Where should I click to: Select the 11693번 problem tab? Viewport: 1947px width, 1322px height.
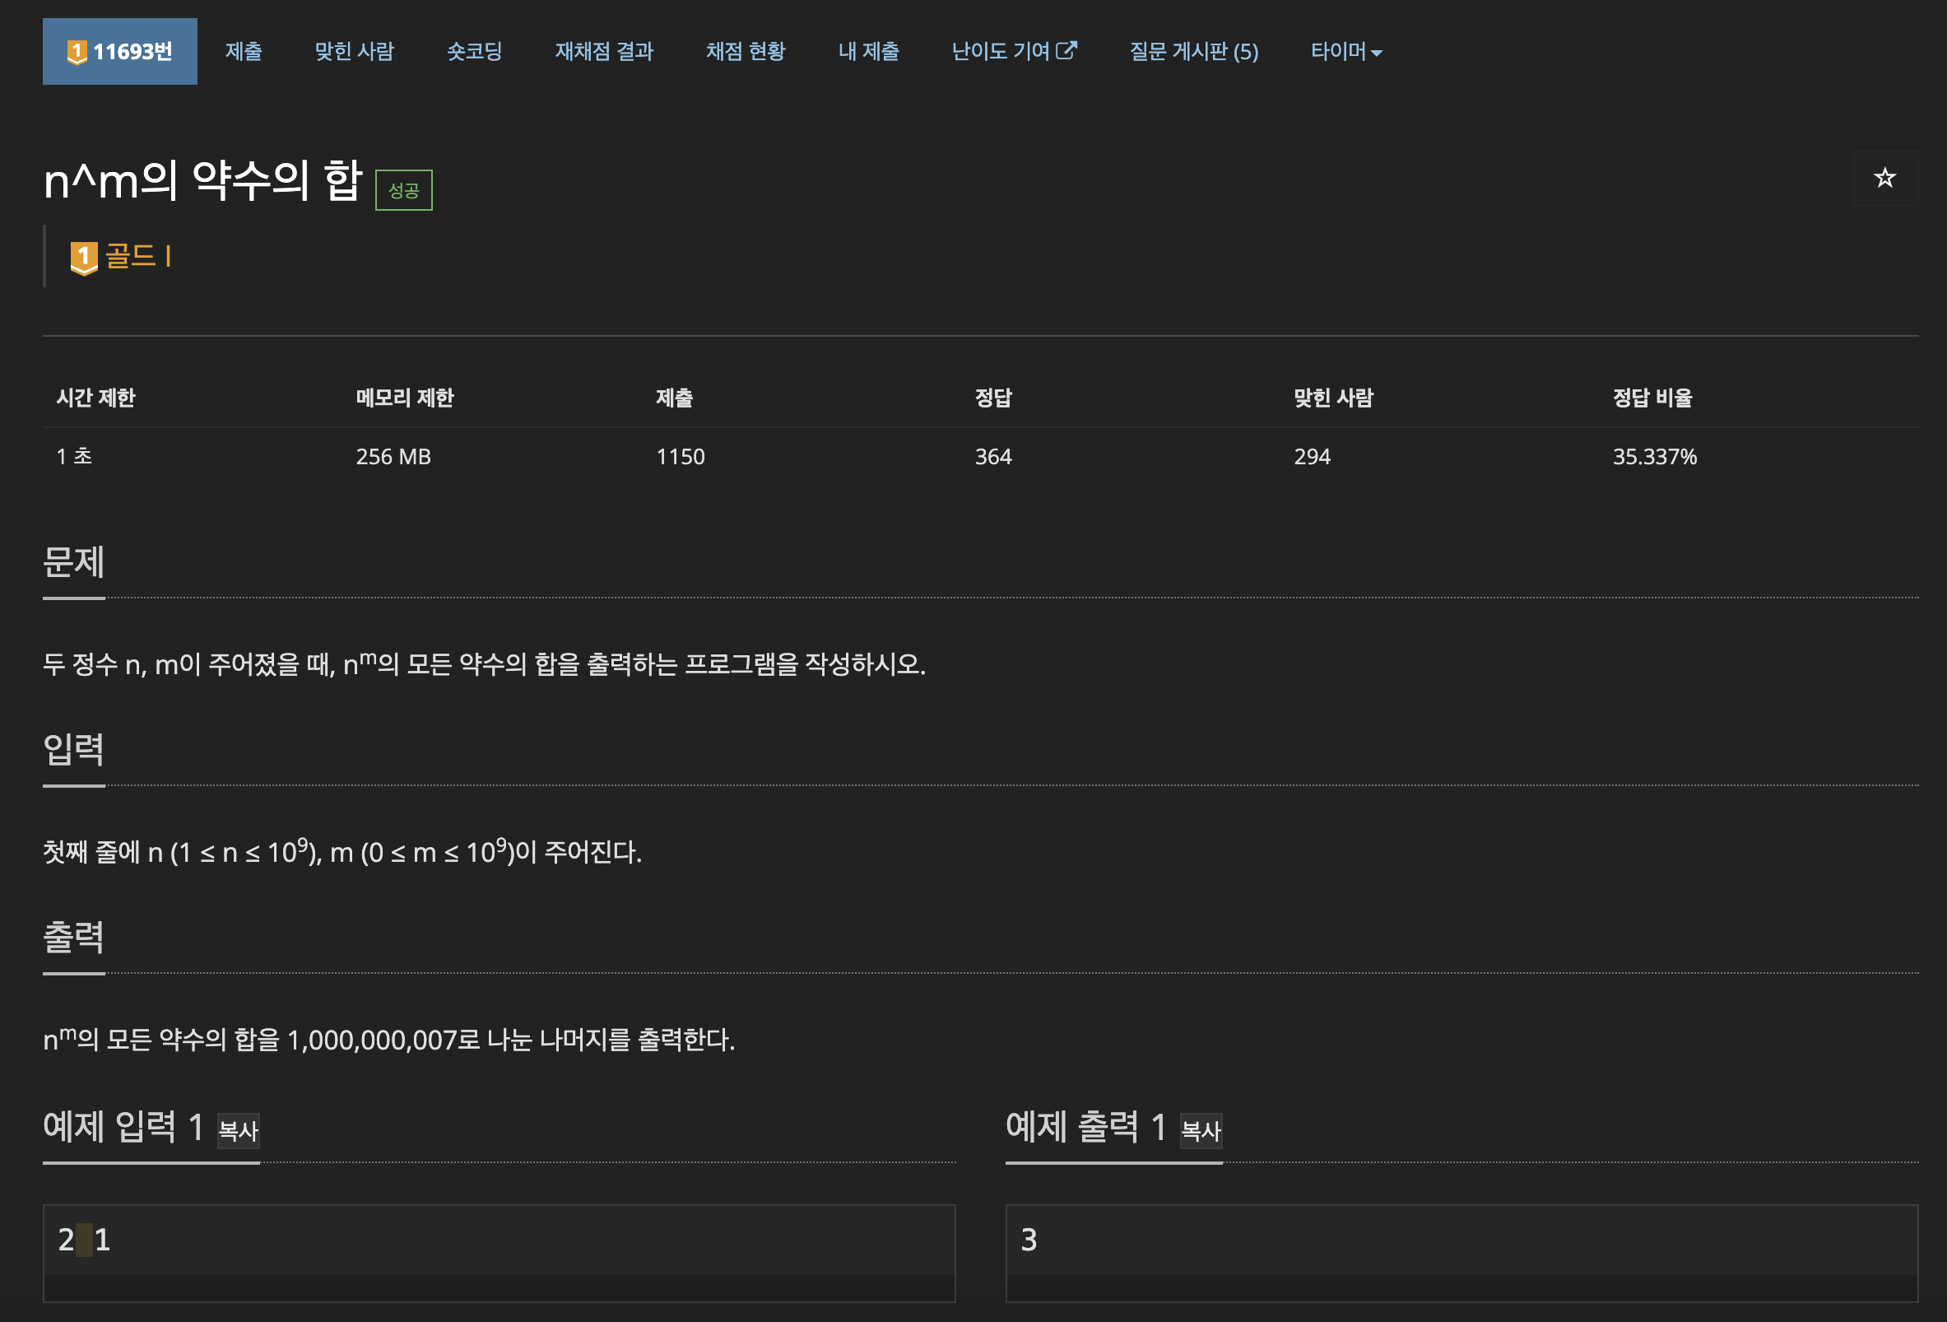[x=132, y=52]
